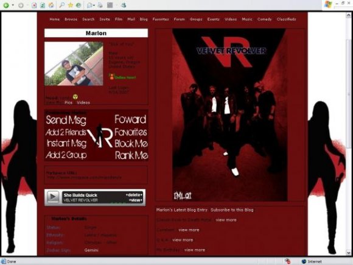The image size is (353, 265).
Task: Click the Print toolbar icon
Action: point(100,5)
